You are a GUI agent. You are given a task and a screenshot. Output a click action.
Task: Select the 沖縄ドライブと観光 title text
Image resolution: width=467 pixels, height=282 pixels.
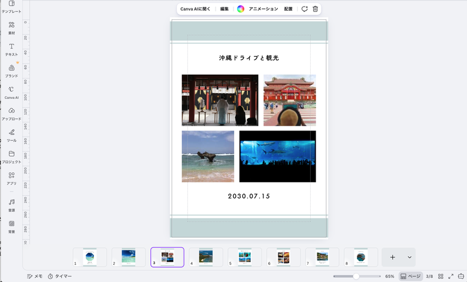tap(248, 57)
